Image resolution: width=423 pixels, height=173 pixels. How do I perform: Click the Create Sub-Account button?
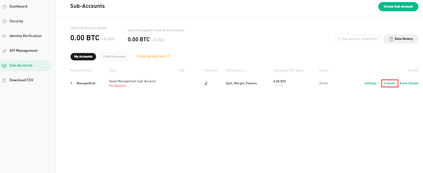pos(398,7)
